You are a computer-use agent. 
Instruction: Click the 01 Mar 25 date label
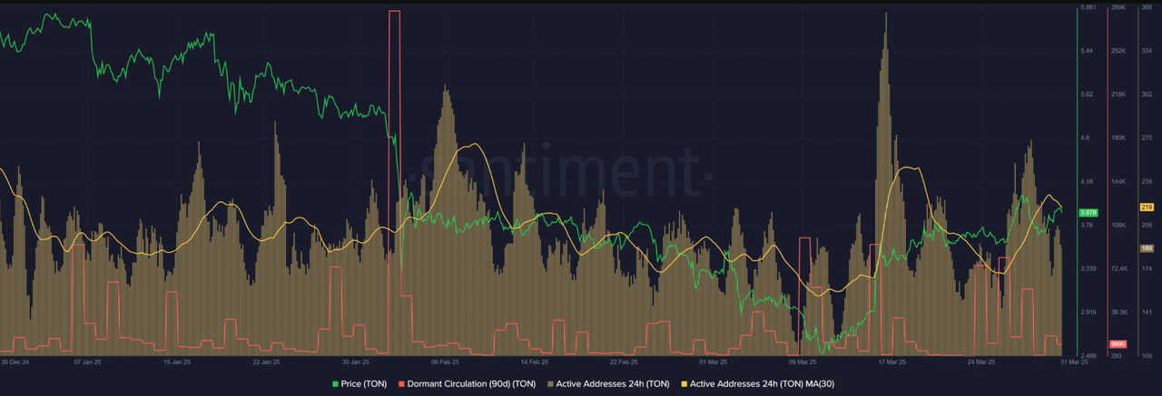pos(713,362)
